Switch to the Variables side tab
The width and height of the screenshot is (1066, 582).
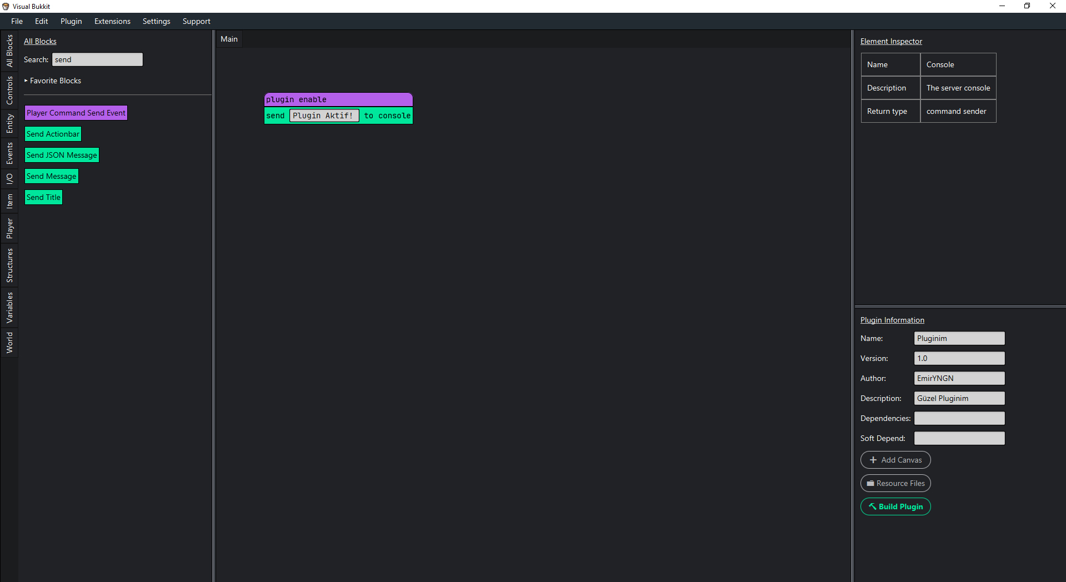(9, 308)
